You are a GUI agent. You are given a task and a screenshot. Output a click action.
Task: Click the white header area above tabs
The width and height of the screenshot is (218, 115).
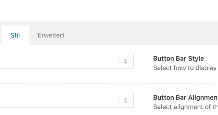(109, 10)
